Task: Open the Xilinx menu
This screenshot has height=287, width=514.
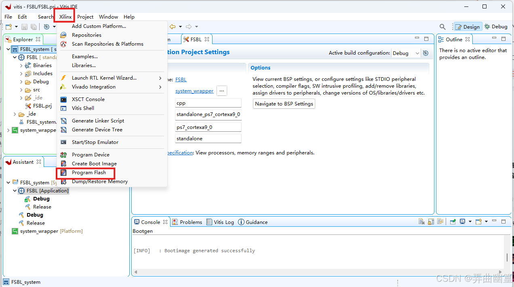Action: coord(65,17)
